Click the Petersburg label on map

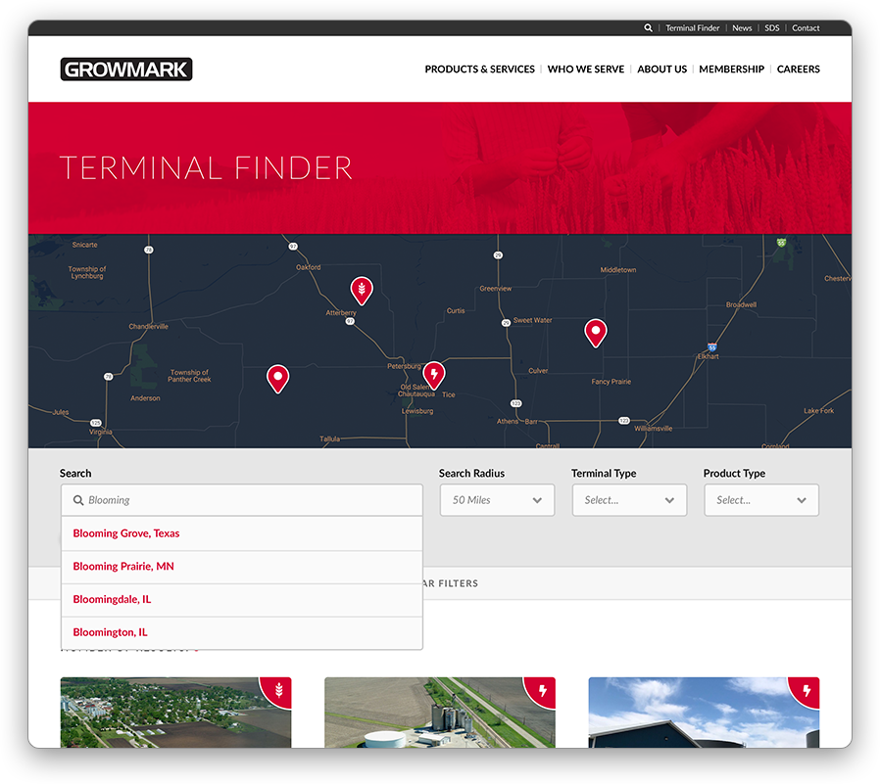click(404, 366)
